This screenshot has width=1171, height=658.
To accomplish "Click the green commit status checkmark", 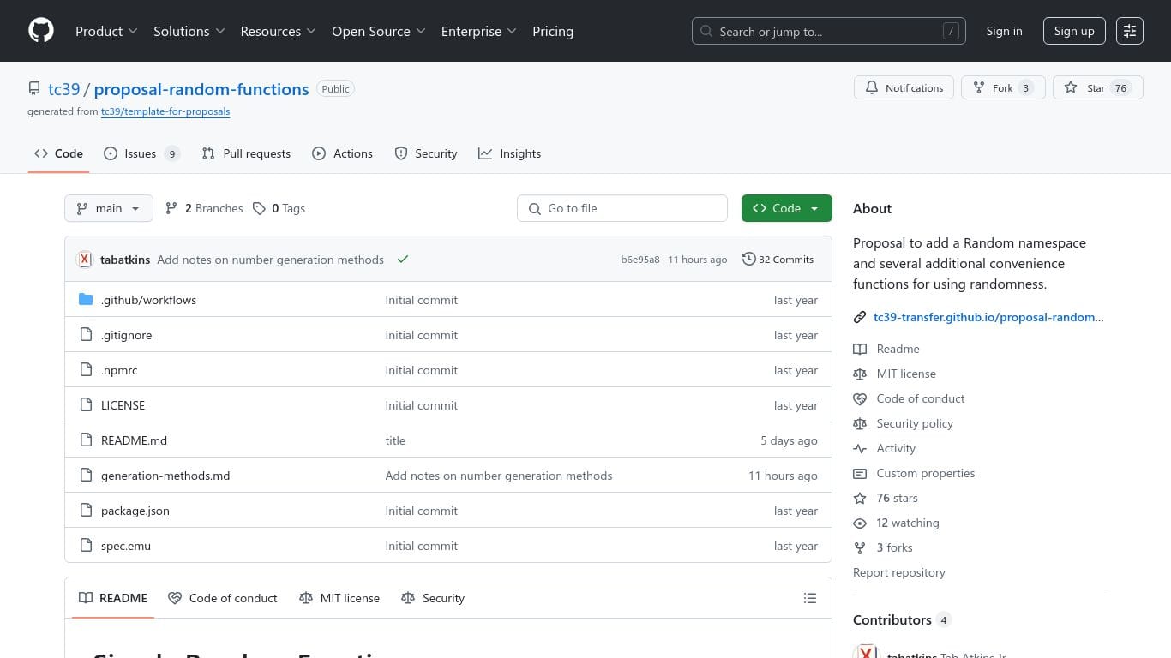I will 403,260.
